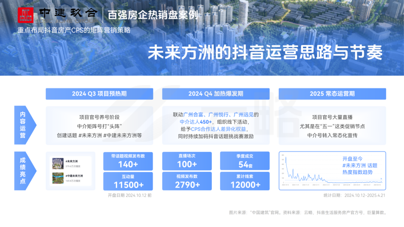Select the 2025 常态运营期 header
The width and height of the screenshot is (404, 227).
click(333, 94)
